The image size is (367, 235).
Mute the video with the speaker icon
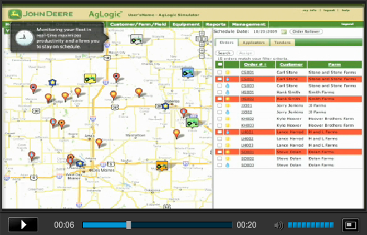point(278,225)
